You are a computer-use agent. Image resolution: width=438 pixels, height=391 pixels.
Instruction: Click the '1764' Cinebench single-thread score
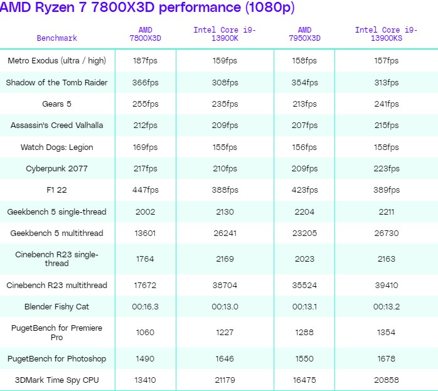(x=145, y=259)
